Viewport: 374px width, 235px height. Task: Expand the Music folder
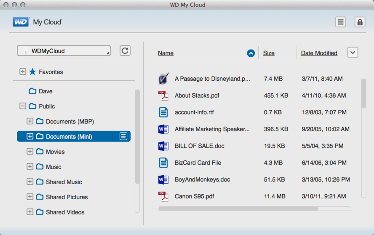30,166
